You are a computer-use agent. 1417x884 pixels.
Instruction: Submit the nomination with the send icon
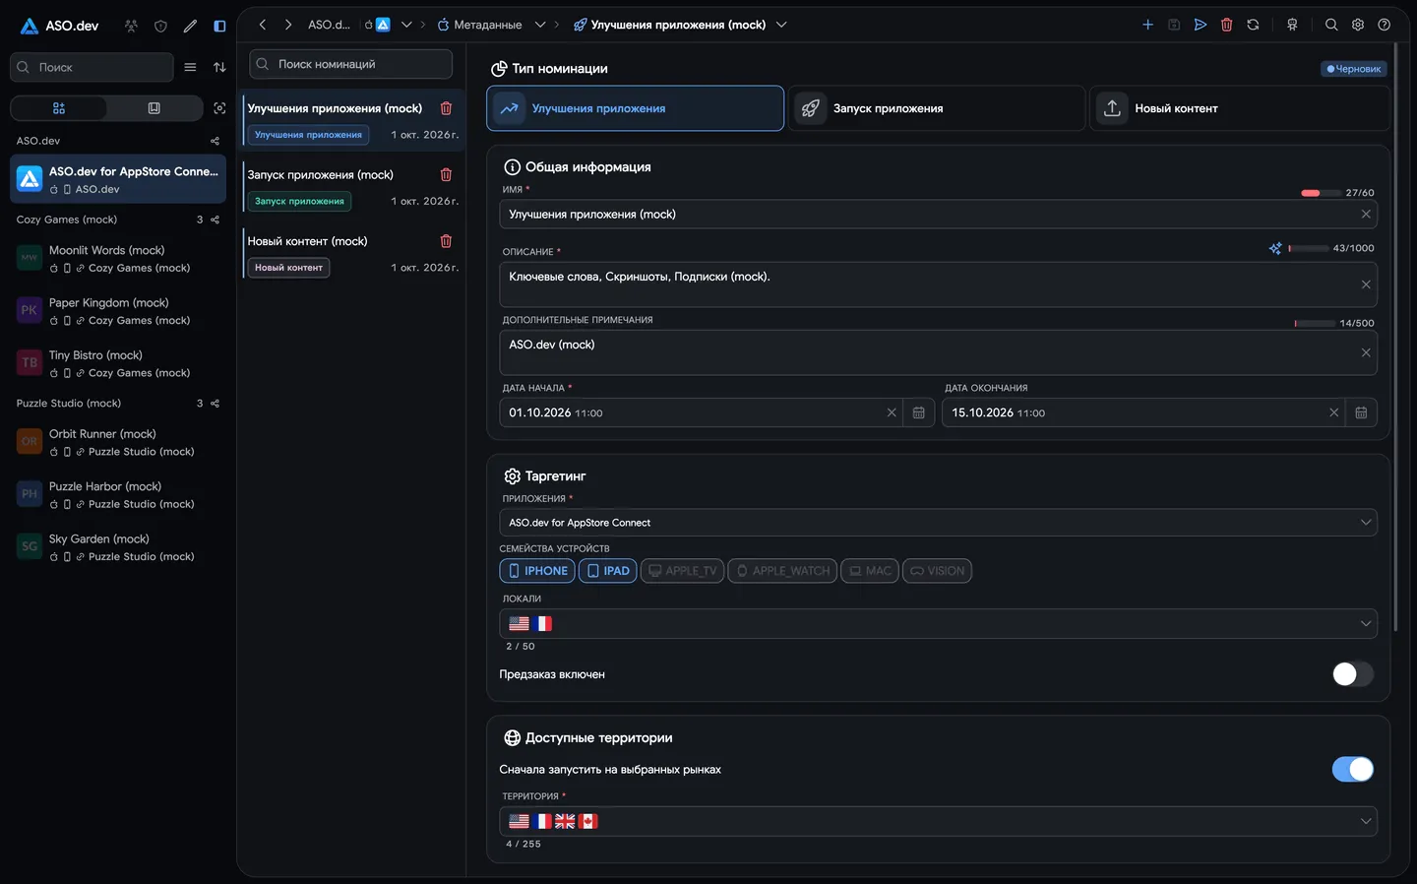coord(1201,25)
